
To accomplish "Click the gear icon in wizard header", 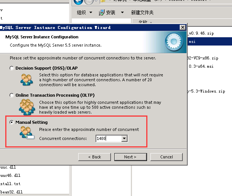I will tap(173, 41).
